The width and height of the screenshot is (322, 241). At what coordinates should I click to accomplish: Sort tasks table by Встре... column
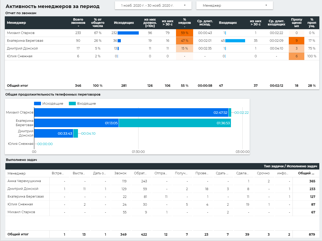click(x=58, y=173)
